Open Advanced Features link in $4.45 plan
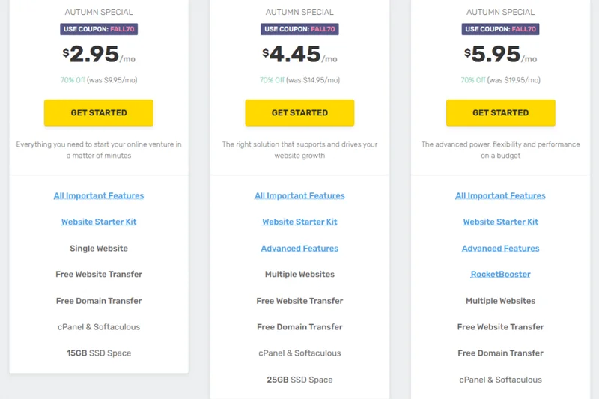The width and height of the screenshot is (599, 399). (x=299, y=249)
